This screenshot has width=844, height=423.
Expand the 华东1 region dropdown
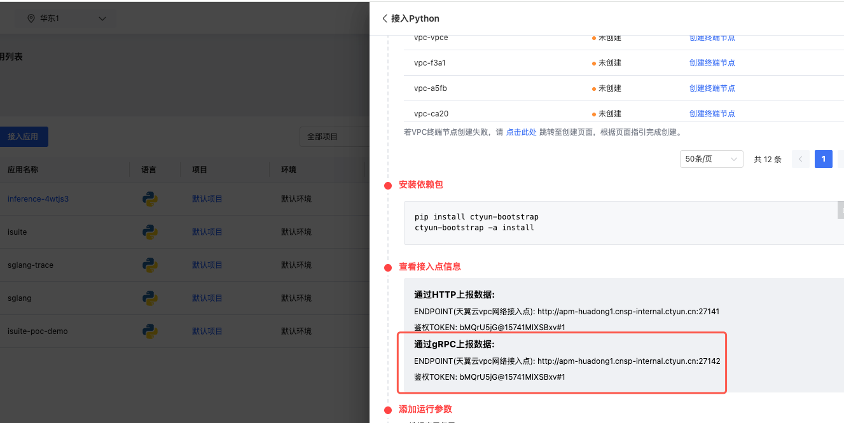pos(102,18)
